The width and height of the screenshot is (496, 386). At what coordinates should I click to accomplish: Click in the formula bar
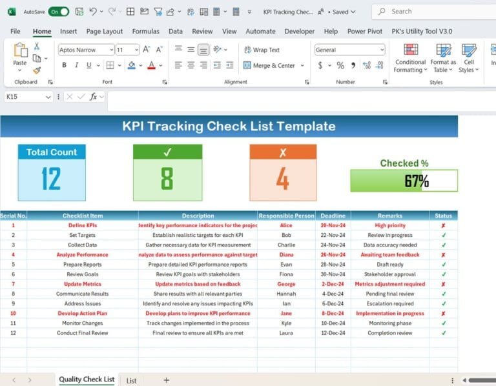pos(302,101)
